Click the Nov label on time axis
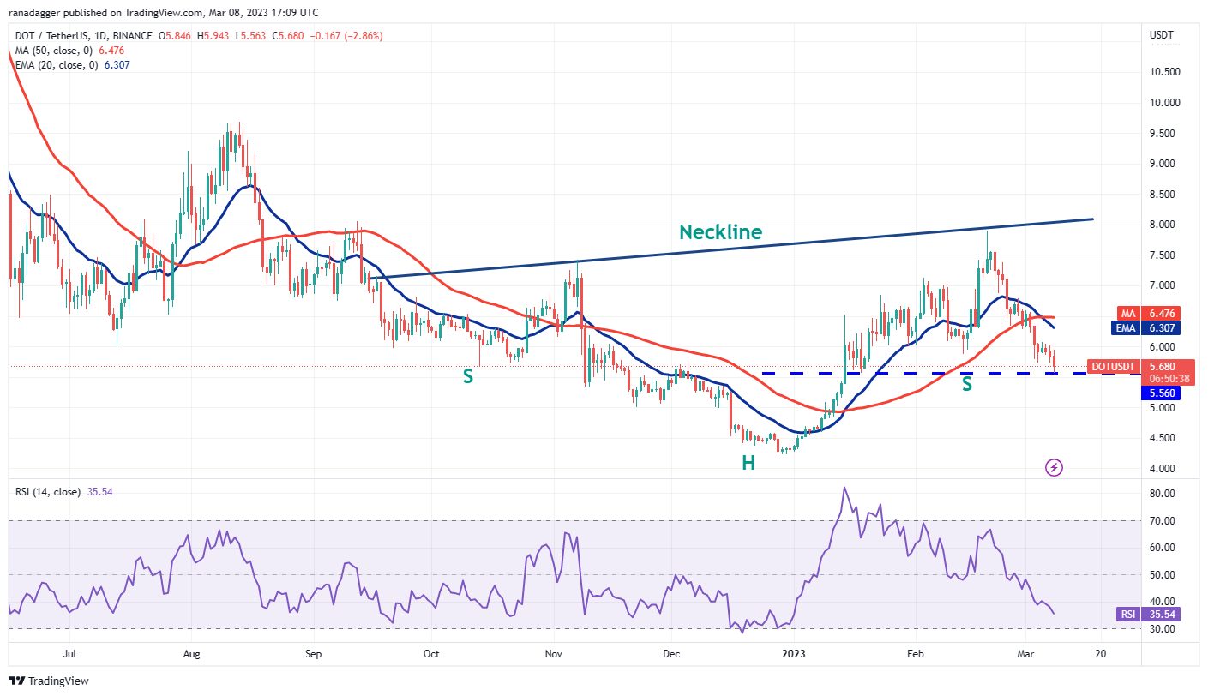The width and height of the screenshot is (1208, 696). [553, 653]
